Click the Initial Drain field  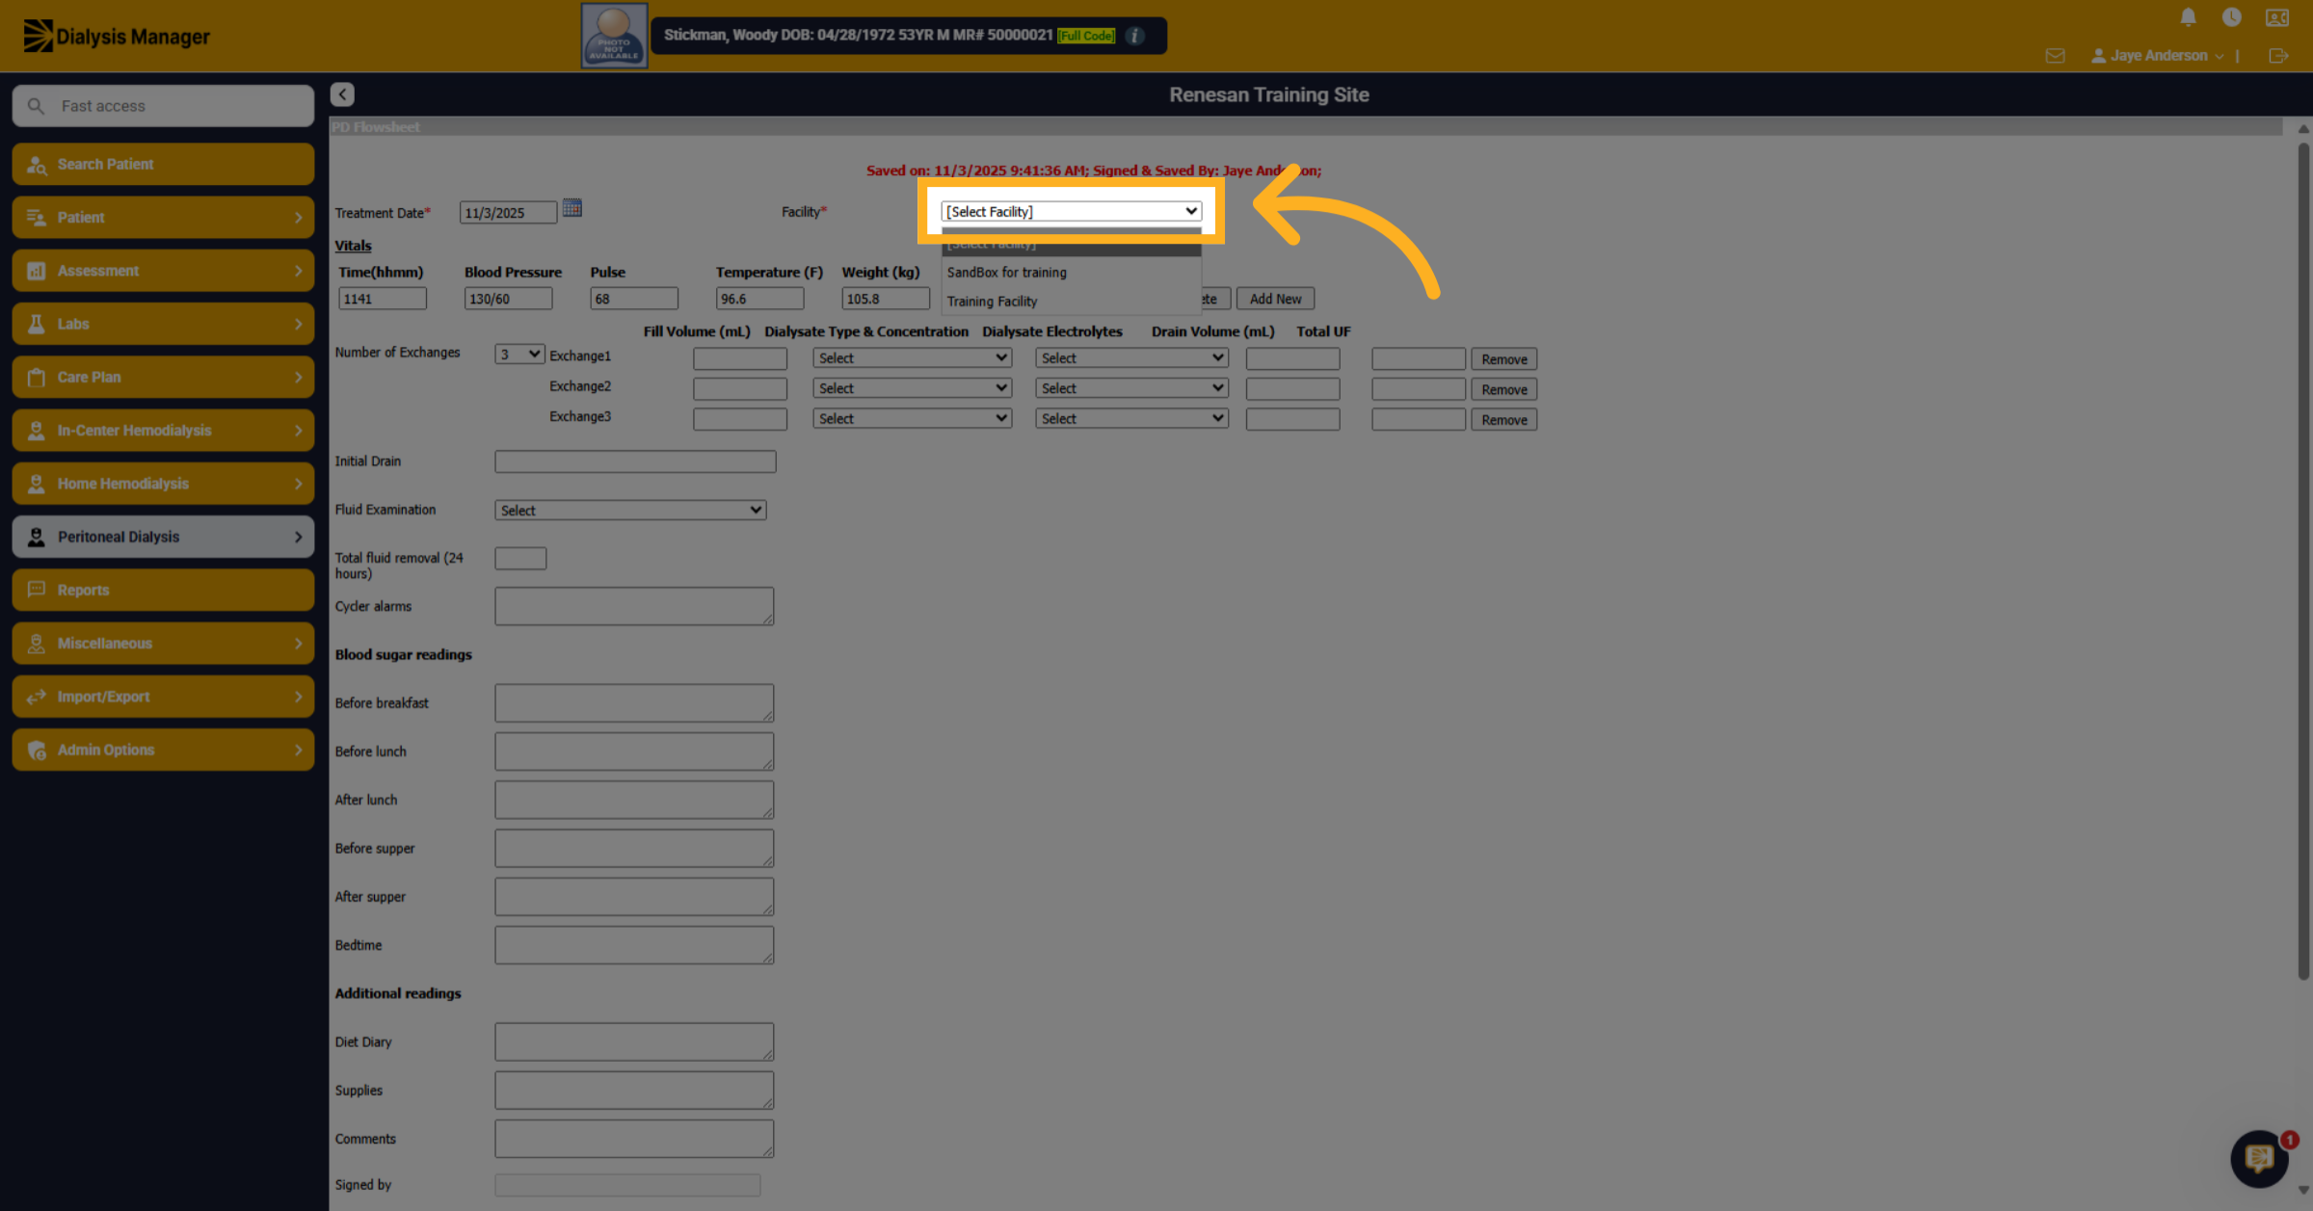[635, 461]
